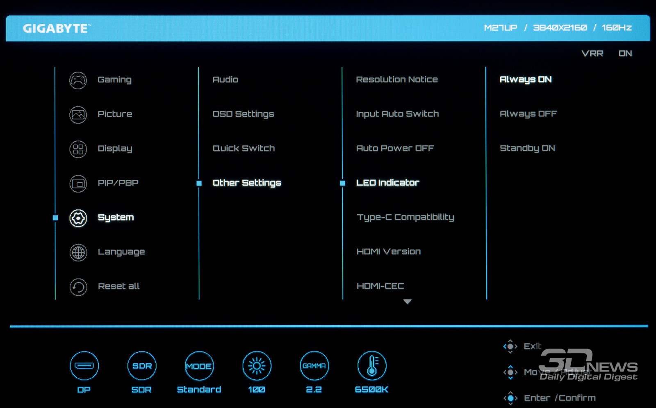
Task: Open Language via globe icon
Action: [x=78, y=252]
